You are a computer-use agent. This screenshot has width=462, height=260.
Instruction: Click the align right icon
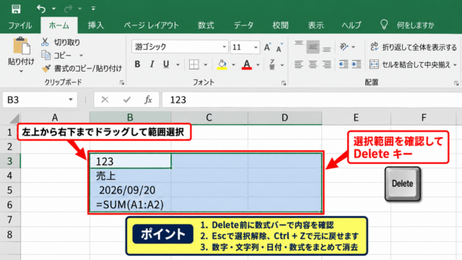pos(326,64)
